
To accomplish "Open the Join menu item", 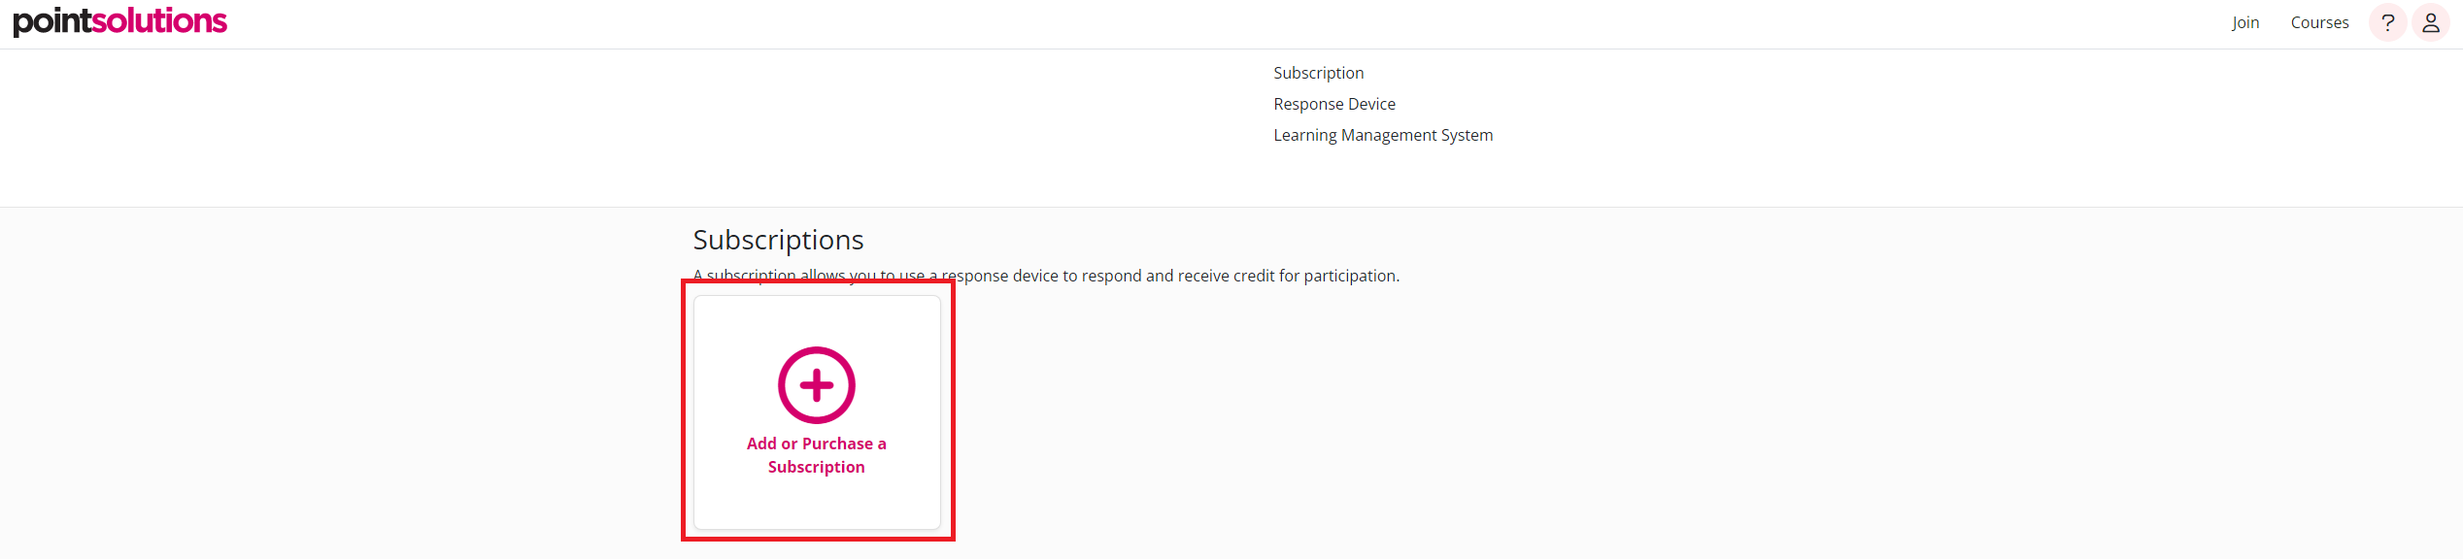I will (x=2244, y=22).
